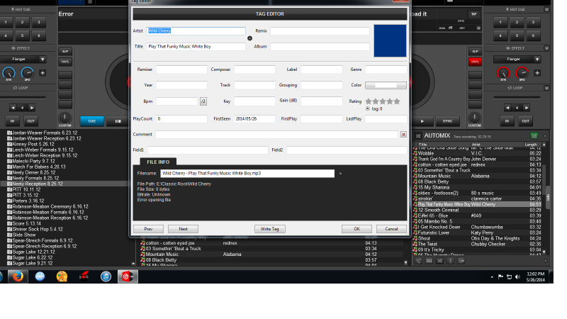Click the play button on the right deck
The image size is (567, 319).
[422, 121]
